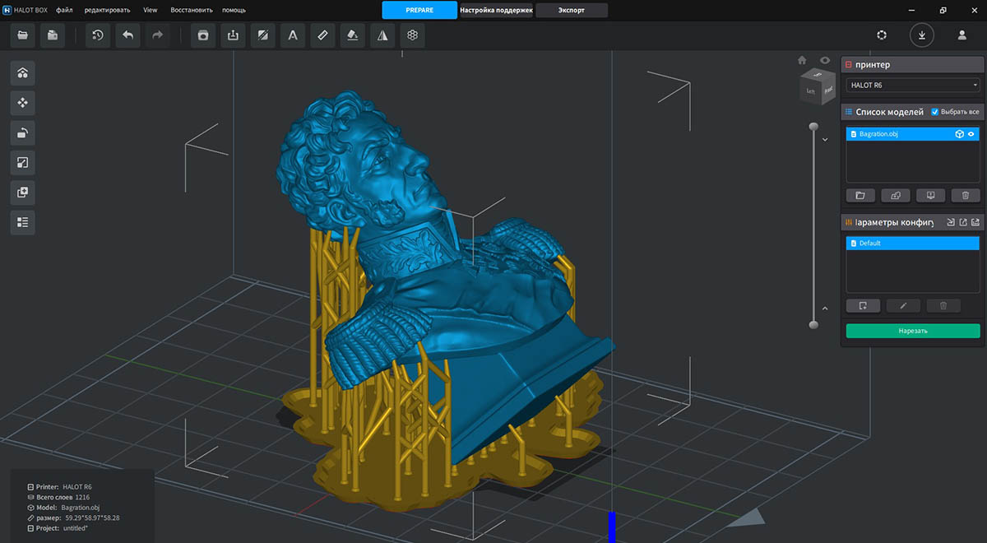Select the Scale tool in left sidebar
This screenshot has width=987, height=543.
pos(22,162)
